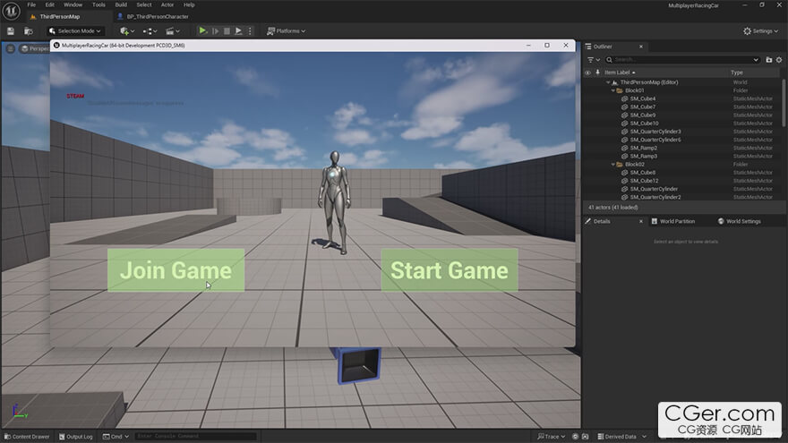Open the Outliner search history chevron

[x=756, y=60]
